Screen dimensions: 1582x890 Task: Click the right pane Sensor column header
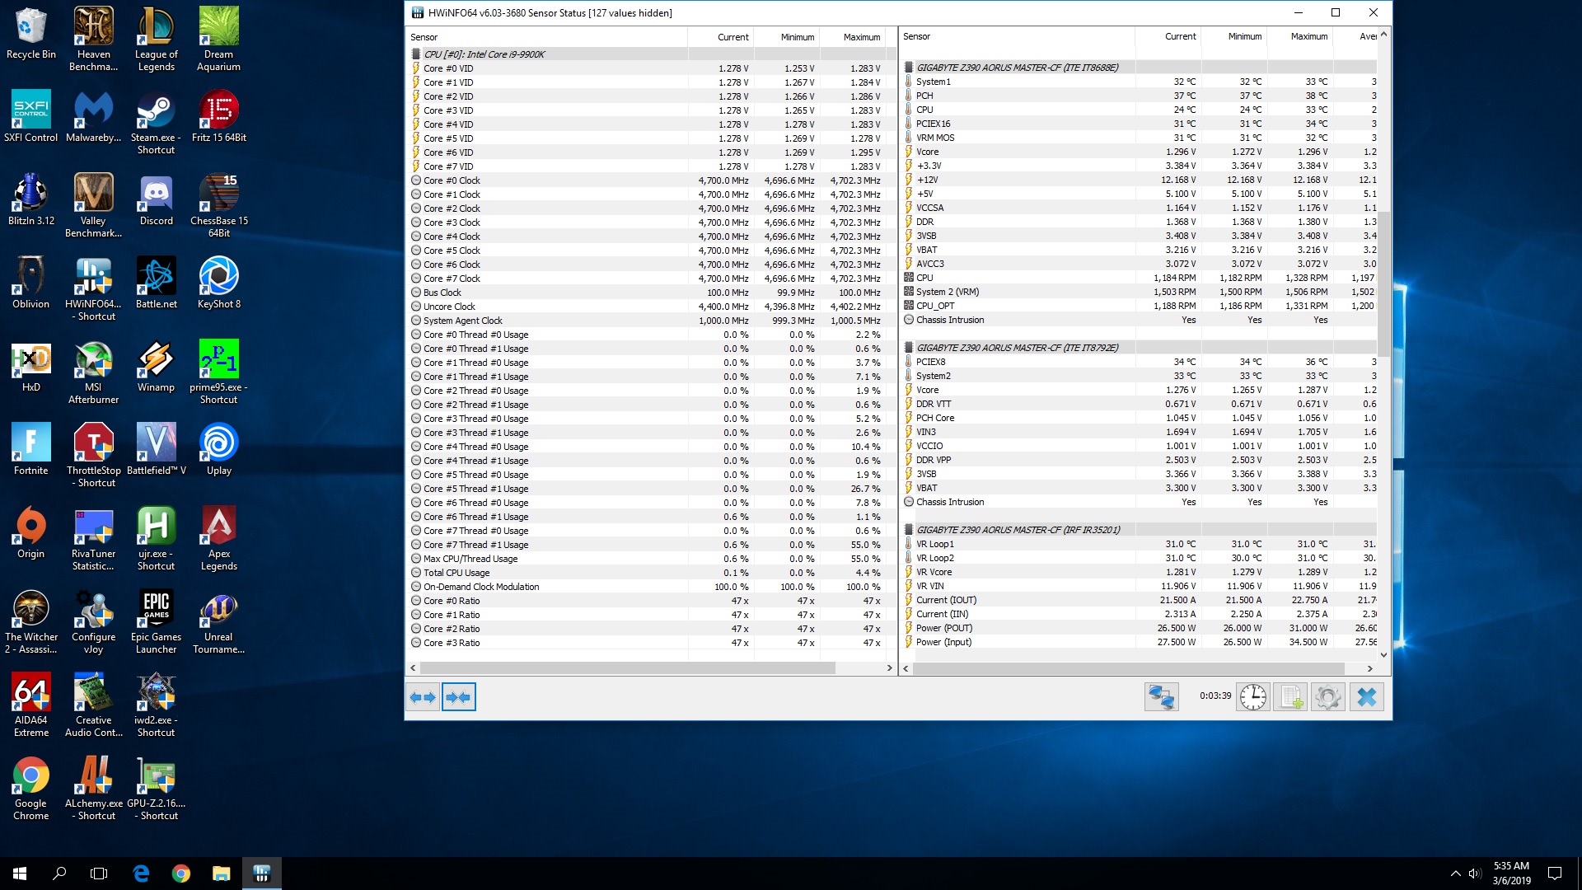1017,36
